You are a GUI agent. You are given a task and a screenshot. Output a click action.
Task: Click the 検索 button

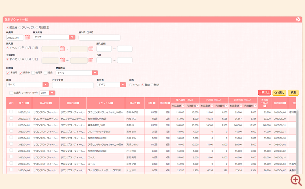293,92
